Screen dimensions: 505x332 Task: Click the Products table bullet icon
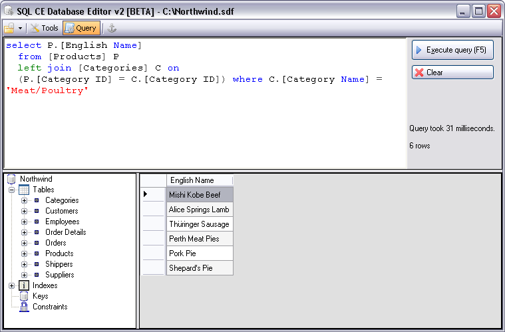pyautogui.click(x=37, y=253)
